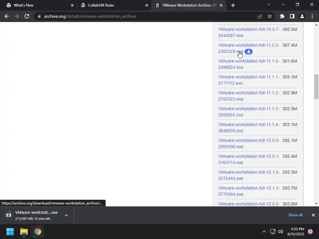
Task: Click the 301.6M file size text
Action: pyautogui.click(x=290, y=61)
